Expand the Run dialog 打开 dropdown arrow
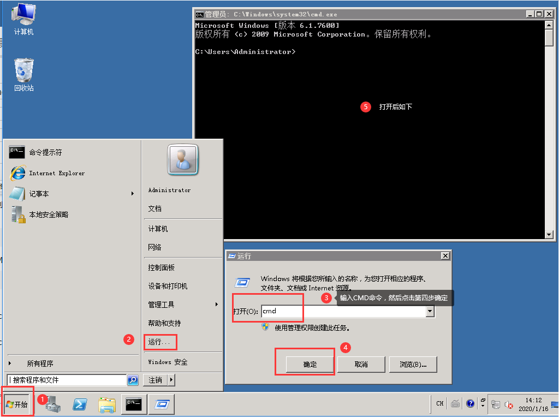Image resolution: width=559 pixels, height=417 pixels. 430,311
